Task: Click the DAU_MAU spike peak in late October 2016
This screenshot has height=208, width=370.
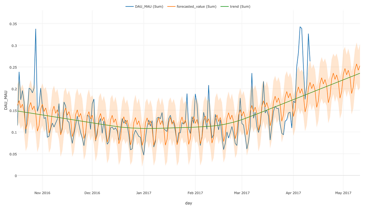Action: point(36,29)
